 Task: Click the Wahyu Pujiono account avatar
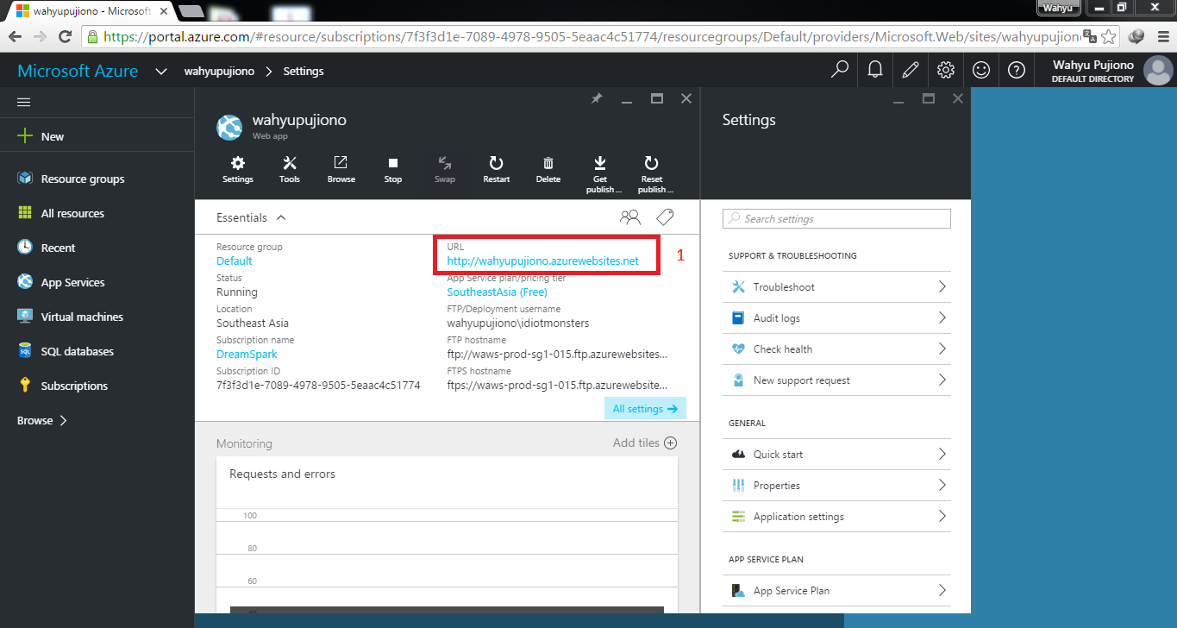tap(1157, 71)
